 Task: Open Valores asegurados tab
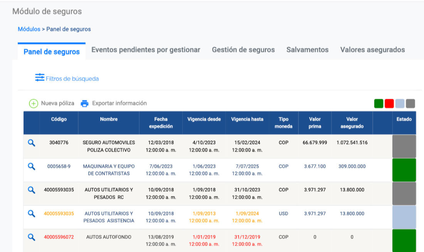click(373, 50)
